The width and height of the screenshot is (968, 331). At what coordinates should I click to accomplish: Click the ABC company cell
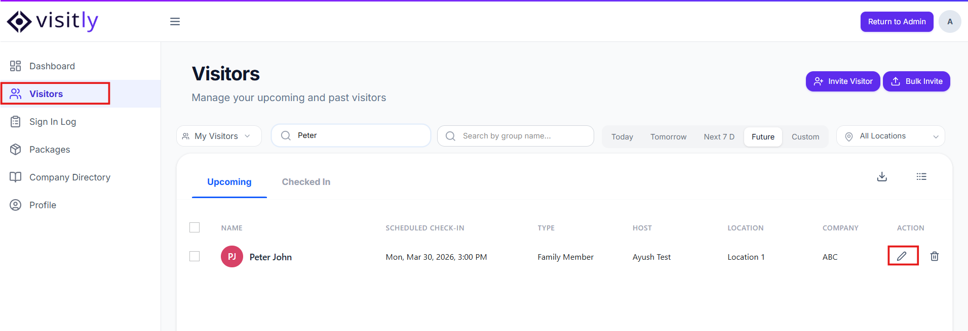click(830, 257)
